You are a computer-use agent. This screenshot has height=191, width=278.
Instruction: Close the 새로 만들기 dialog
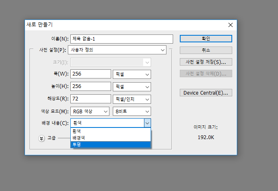coord(231,25)
